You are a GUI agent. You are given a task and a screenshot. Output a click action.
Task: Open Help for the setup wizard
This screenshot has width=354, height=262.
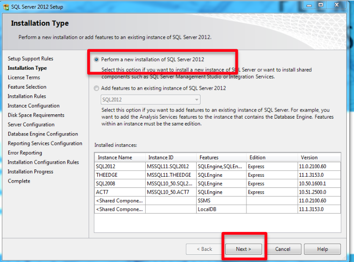click(322, 249)
